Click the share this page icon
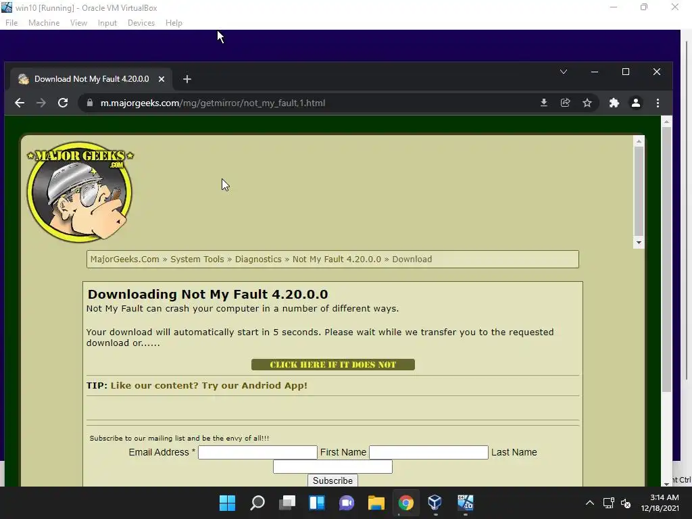 [x=566, y=103]
